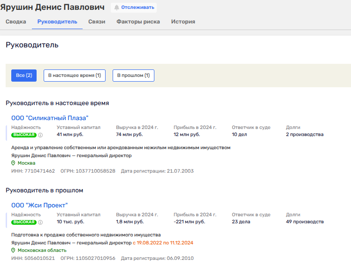Filter by 'В настоящее время (1)'
Screen dimensions: 351x266
pyautogui.click(x=75, y=76)
